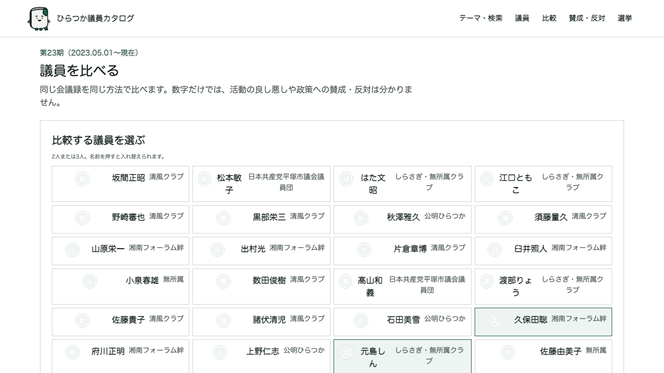Select 数田俊樹 for comparison
Screen dimensions: 664x373
click(x=261, y=286)
